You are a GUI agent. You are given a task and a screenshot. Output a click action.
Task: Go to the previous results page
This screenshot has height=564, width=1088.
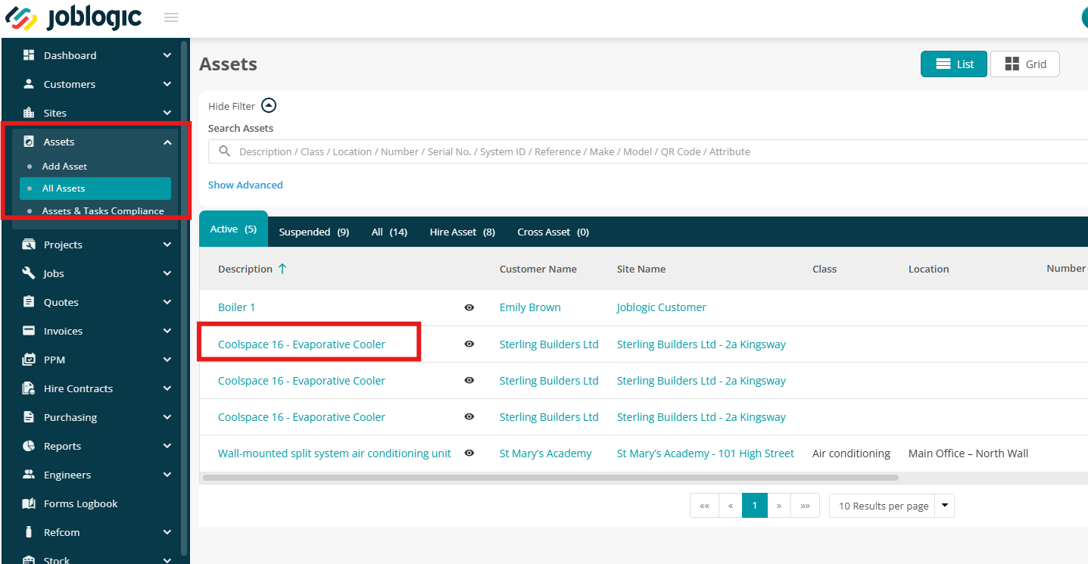[x=730, y=506]
